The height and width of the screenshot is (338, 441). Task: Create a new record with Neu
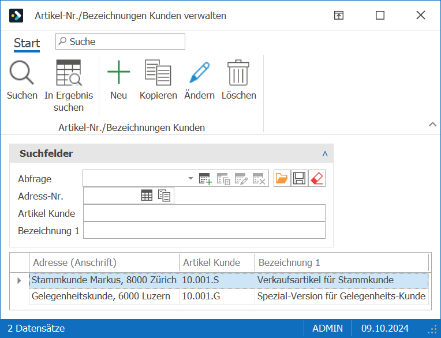(118, 72)
